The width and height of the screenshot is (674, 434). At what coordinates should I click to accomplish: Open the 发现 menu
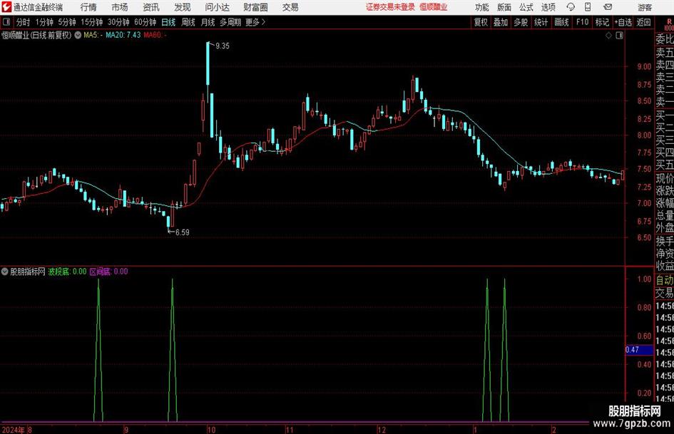[183, 7]
